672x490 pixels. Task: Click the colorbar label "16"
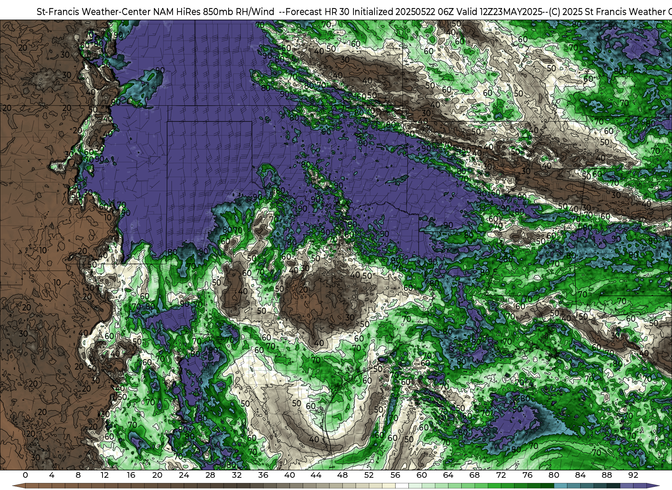coord(131,475)
